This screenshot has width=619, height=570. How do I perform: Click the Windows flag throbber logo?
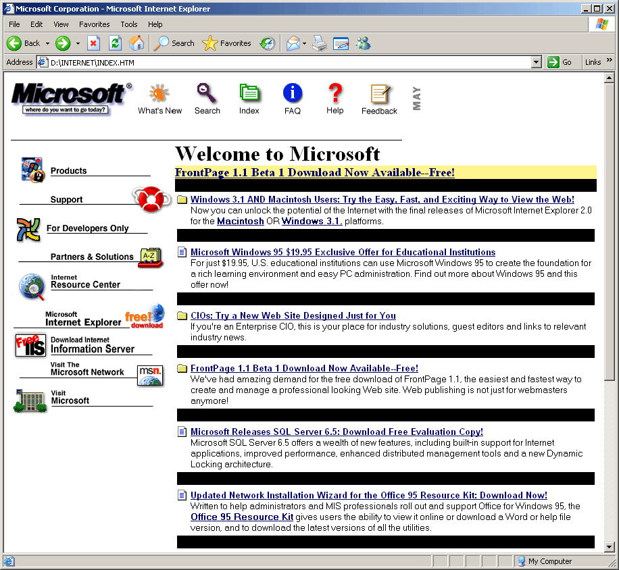pyautogui.click(x=602, y=24)
